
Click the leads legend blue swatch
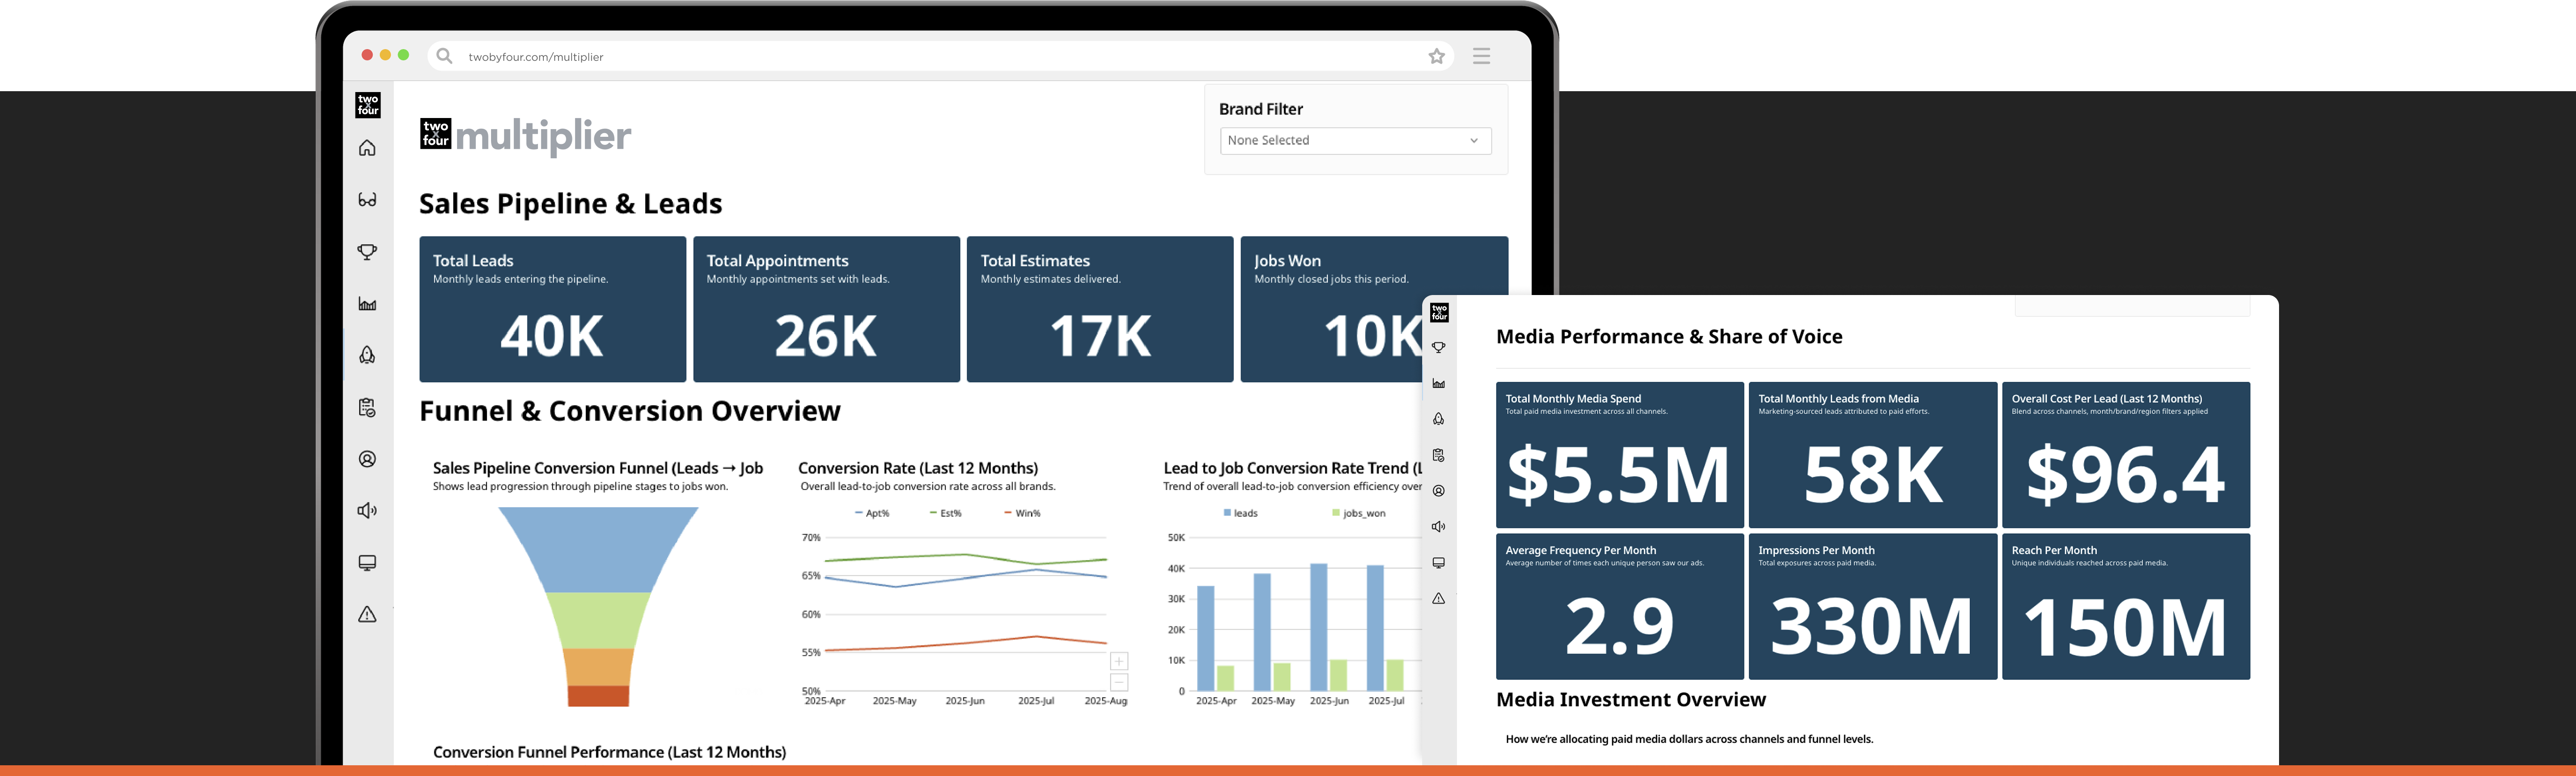click(x=1227, y=513)
